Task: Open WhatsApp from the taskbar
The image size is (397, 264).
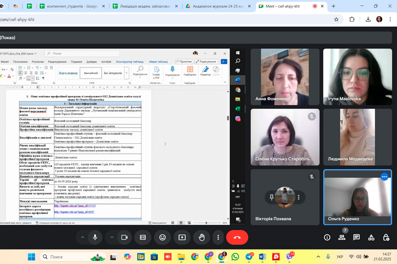Action: pyautogui.click(x=235, y=257)
